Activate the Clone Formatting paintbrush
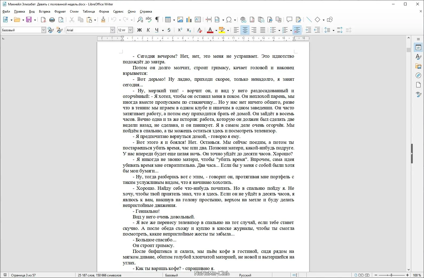This screenshot has width=424, height=278. tap(103, 20)
